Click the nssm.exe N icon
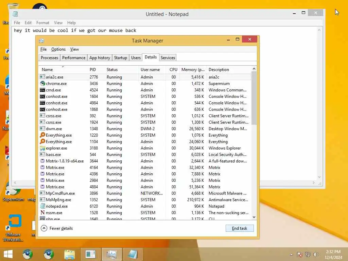This screenshot has height=261, width=348. click(42, 212)
